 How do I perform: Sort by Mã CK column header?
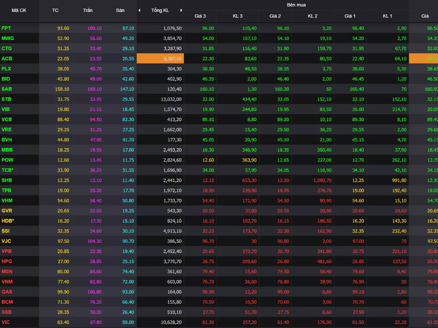[19, 10]
